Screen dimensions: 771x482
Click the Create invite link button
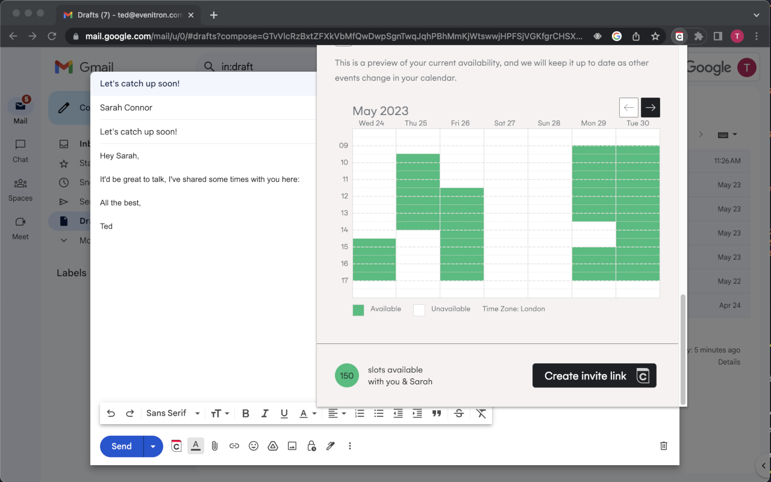tap(595, 375)
